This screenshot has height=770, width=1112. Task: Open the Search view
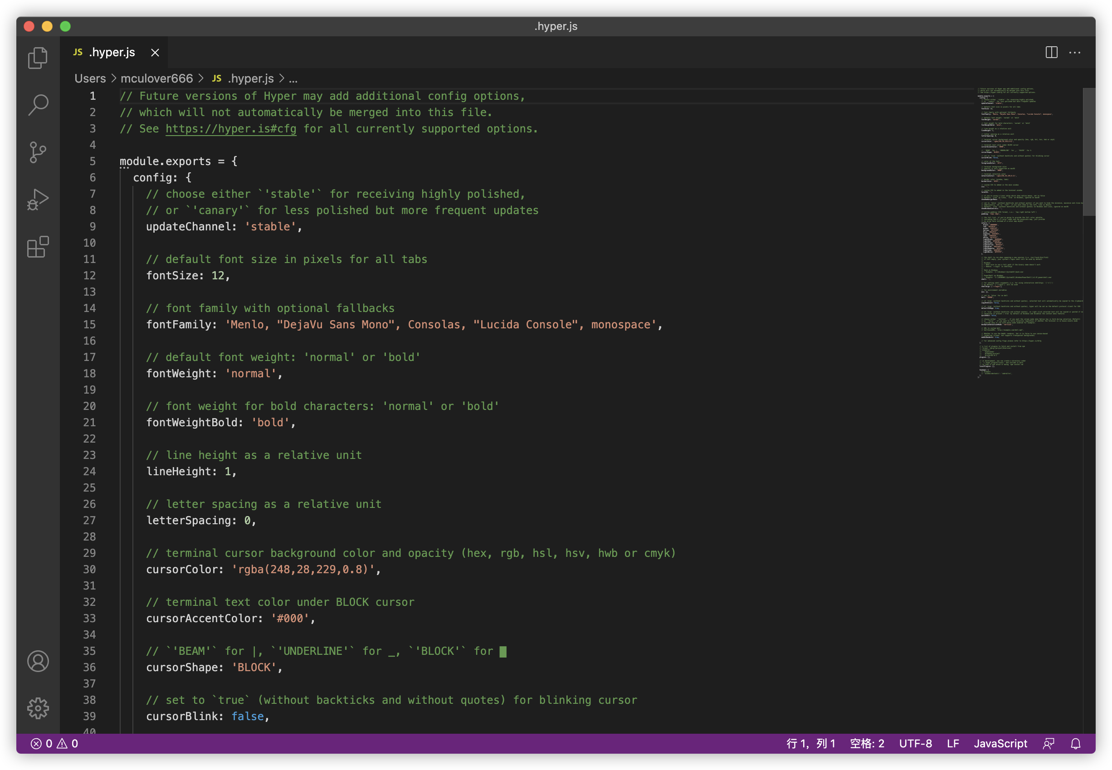point(38,105)
